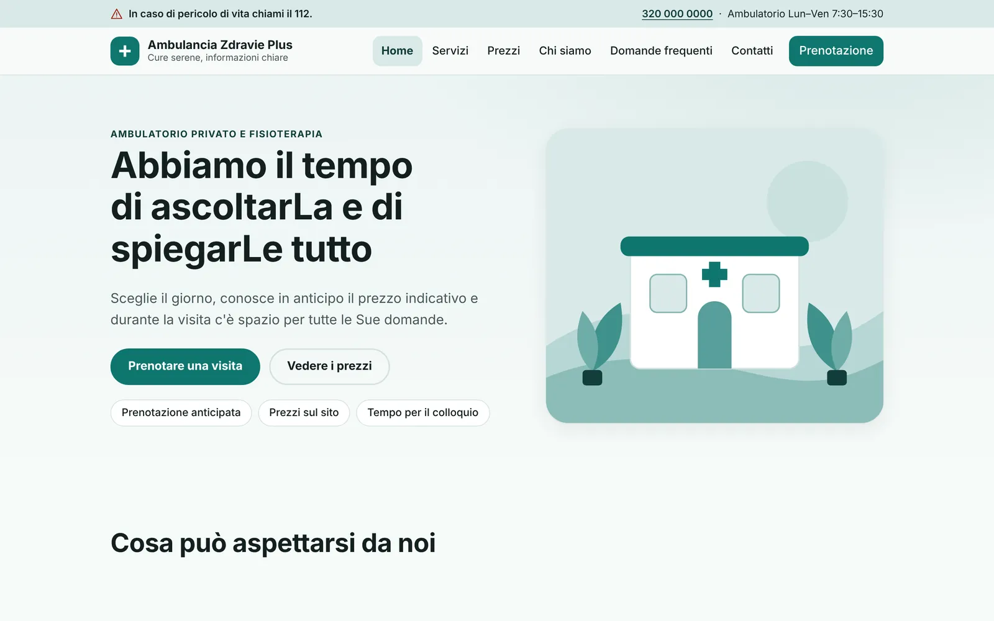Screen dimensions: 994x621
Task: Call the 320 000 0000 phone link
Action: tap(677, 14)
